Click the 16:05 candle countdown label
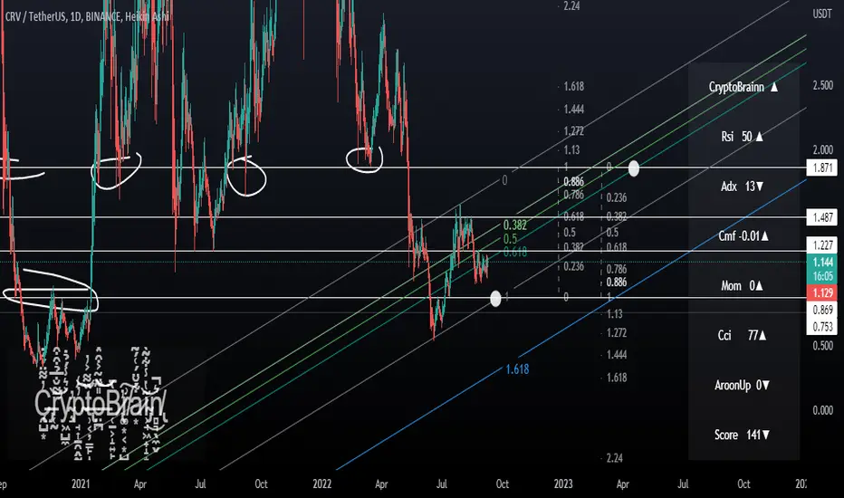The image size is (844, 498). click(x=822, y=276)
